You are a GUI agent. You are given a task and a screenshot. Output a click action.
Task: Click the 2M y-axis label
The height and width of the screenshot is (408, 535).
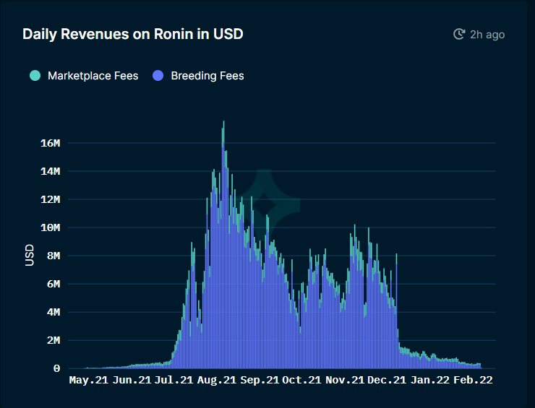[x=53, y=340]
